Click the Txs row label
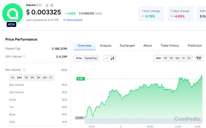The width and height of the screenshot is (206, 128). pos(11,107)
